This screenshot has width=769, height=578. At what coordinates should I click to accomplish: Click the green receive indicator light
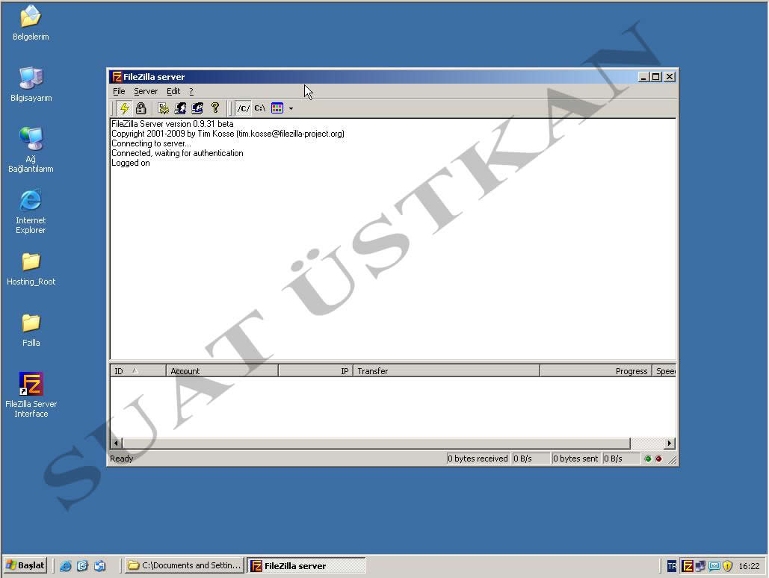coord(648,459)
